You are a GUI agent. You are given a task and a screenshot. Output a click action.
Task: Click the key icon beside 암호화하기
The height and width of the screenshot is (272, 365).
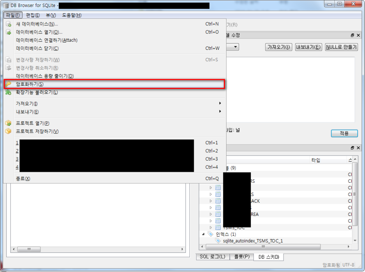[x=8, y=84]
